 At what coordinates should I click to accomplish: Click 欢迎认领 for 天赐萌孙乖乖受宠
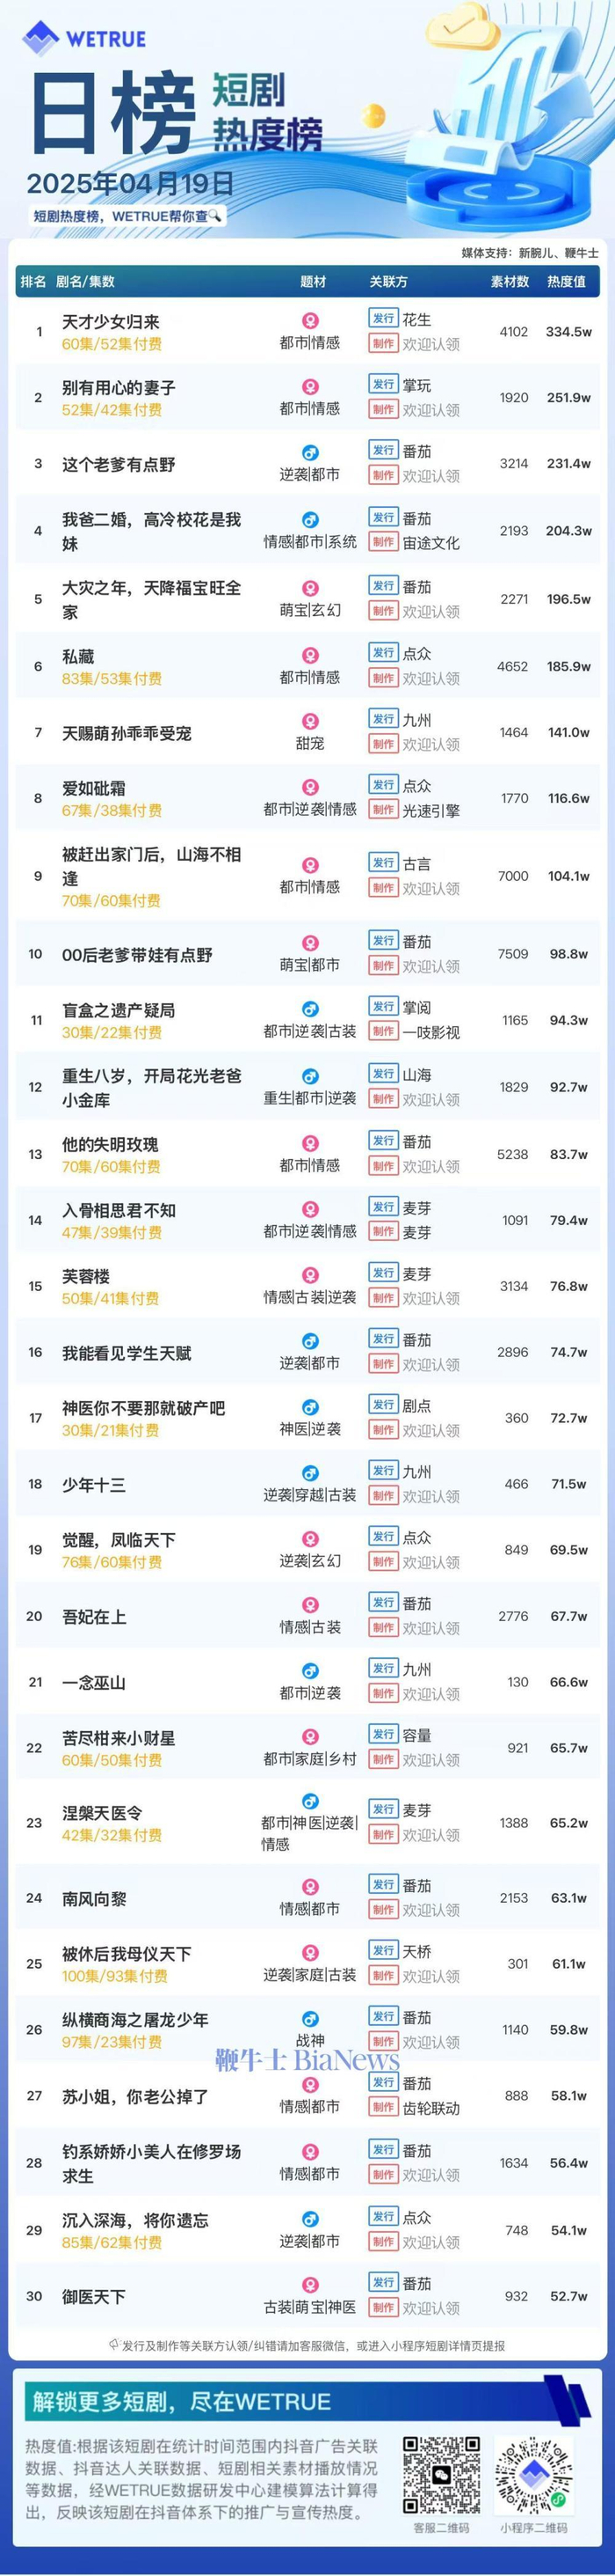pos(431,744)
